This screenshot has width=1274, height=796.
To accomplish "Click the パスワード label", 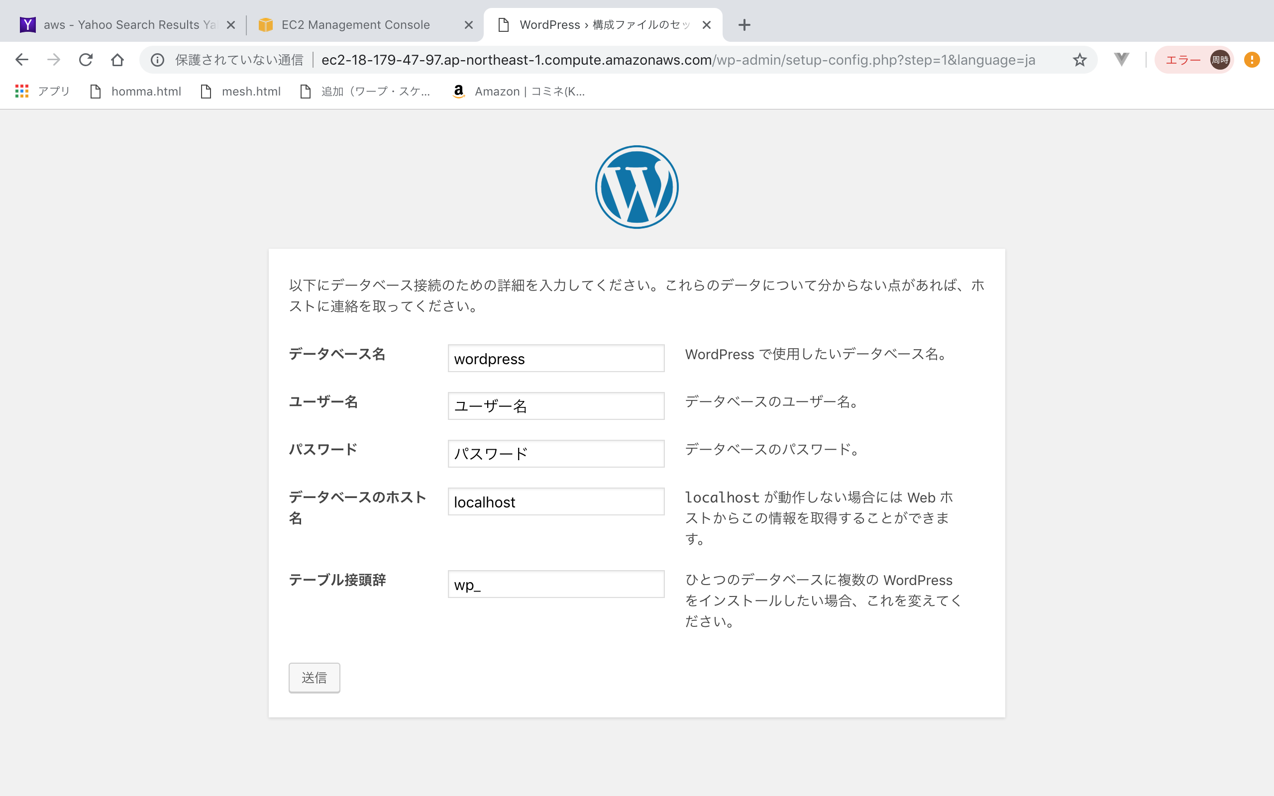I will click(x=323, y=450).
